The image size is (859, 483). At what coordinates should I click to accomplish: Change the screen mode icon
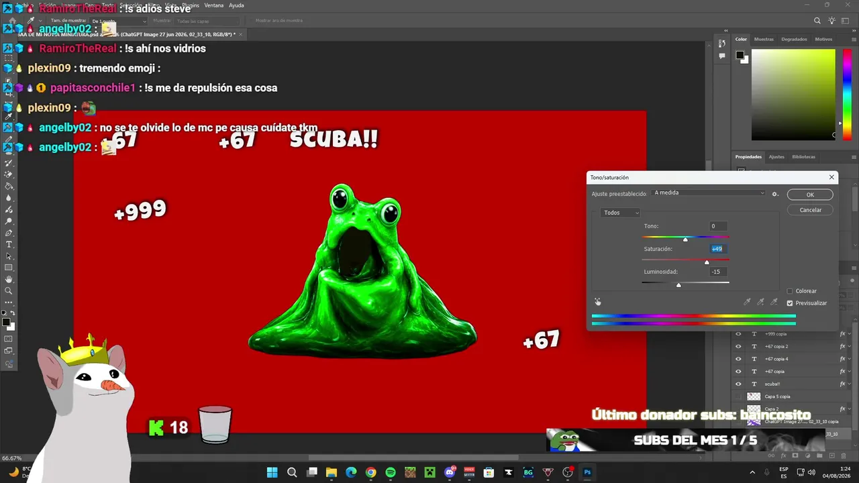9,351
